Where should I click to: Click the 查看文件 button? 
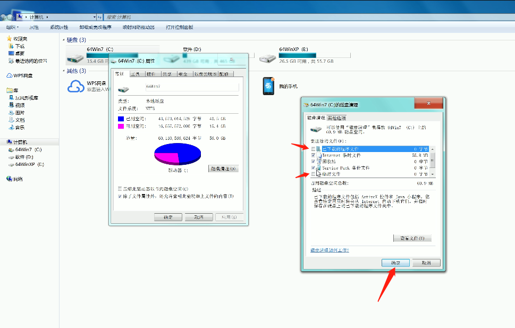tap(412, 238)
